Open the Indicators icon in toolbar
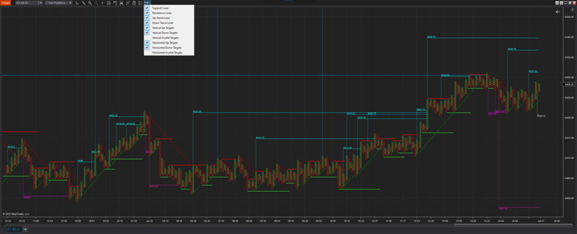The height and width of the screenshot is (234, 577). (127, 3)
